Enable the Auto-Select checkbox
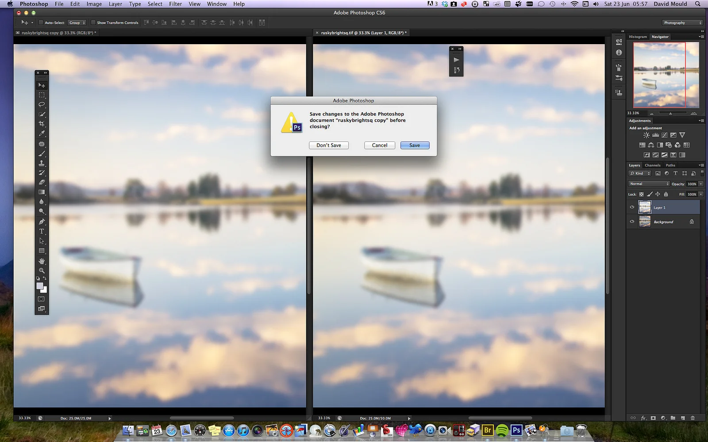The width and height of the screenshot is (708, 442). 41,23
